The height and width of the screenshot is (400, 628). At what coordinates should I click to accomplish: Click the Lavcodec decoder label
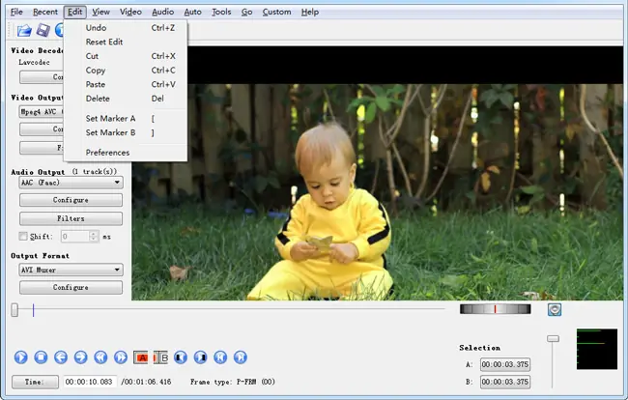click(x=34, y=63)
